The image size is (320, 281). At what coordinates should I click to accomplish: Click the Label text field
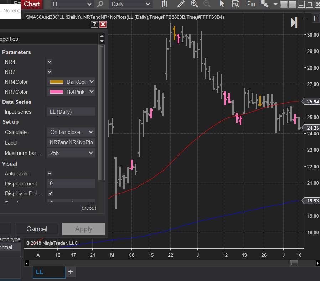71,142
